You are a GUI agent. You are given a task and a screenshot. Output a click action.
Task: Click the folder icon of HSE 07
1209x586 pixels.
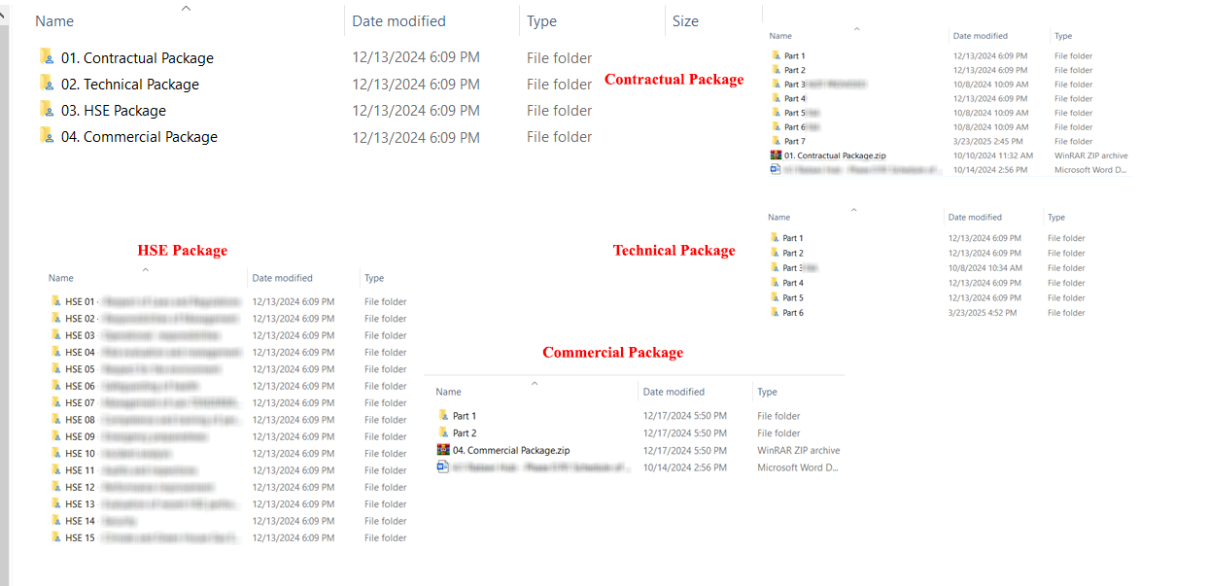click(x=56, y=402)
